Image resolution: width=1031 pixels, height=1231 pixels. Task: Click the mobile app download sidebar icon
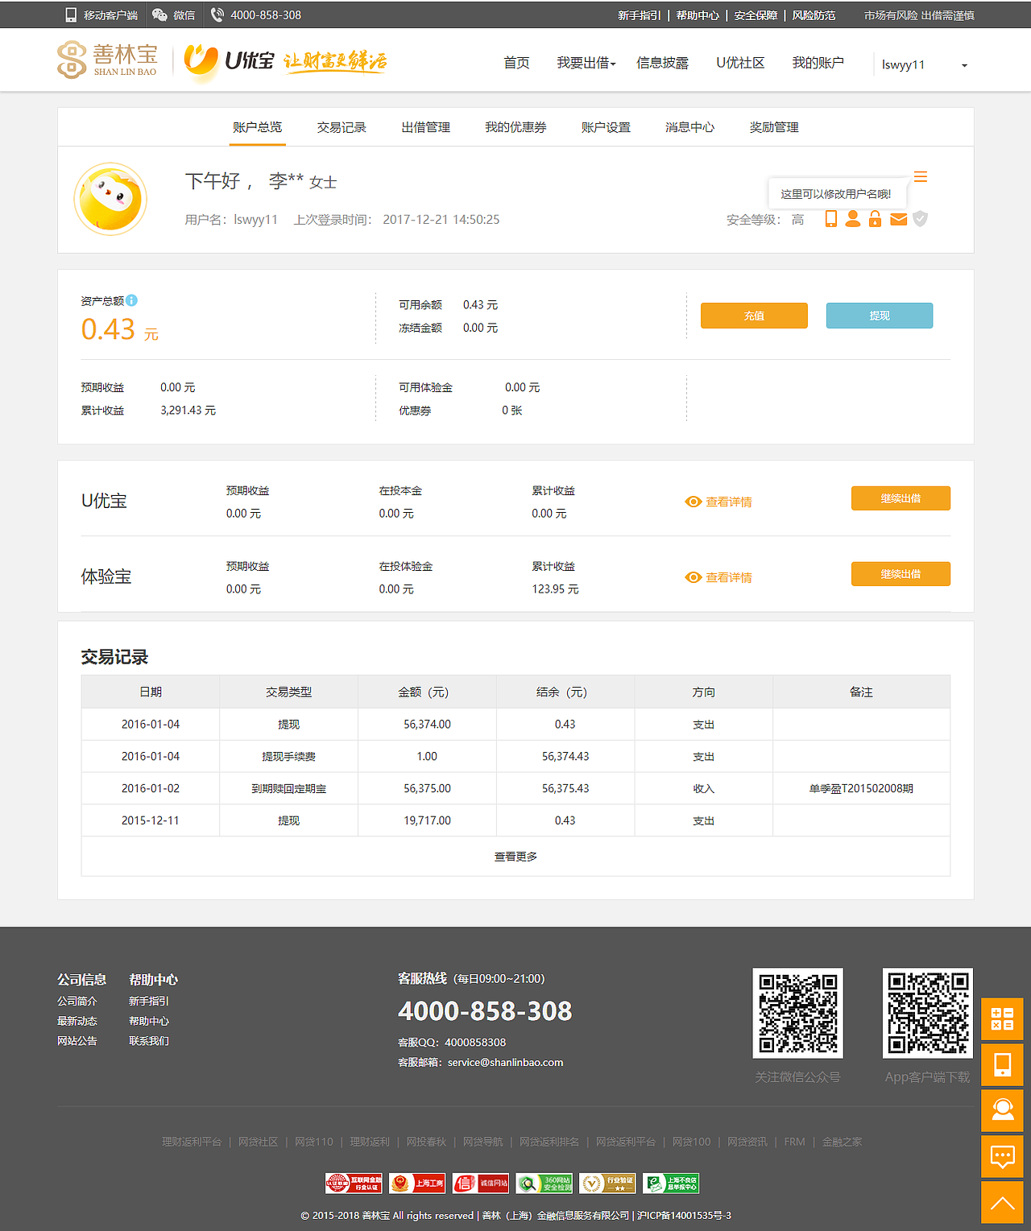pos(1001,1065)
